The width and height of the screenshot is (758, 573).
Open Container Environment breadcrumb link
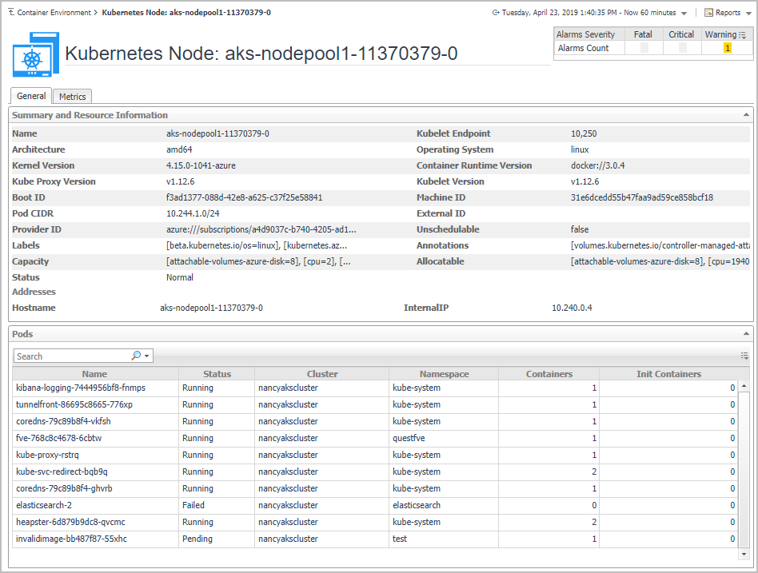(54, 13)
